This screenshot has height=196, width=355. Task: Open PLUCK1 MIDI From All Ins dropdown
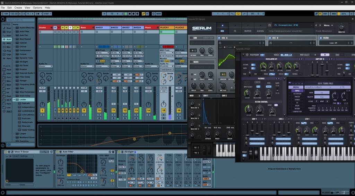[x=167, y=53]
